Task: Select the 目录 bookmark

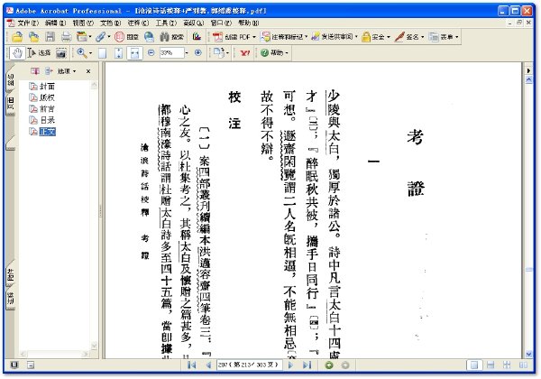Action: (x=47, y=120)
